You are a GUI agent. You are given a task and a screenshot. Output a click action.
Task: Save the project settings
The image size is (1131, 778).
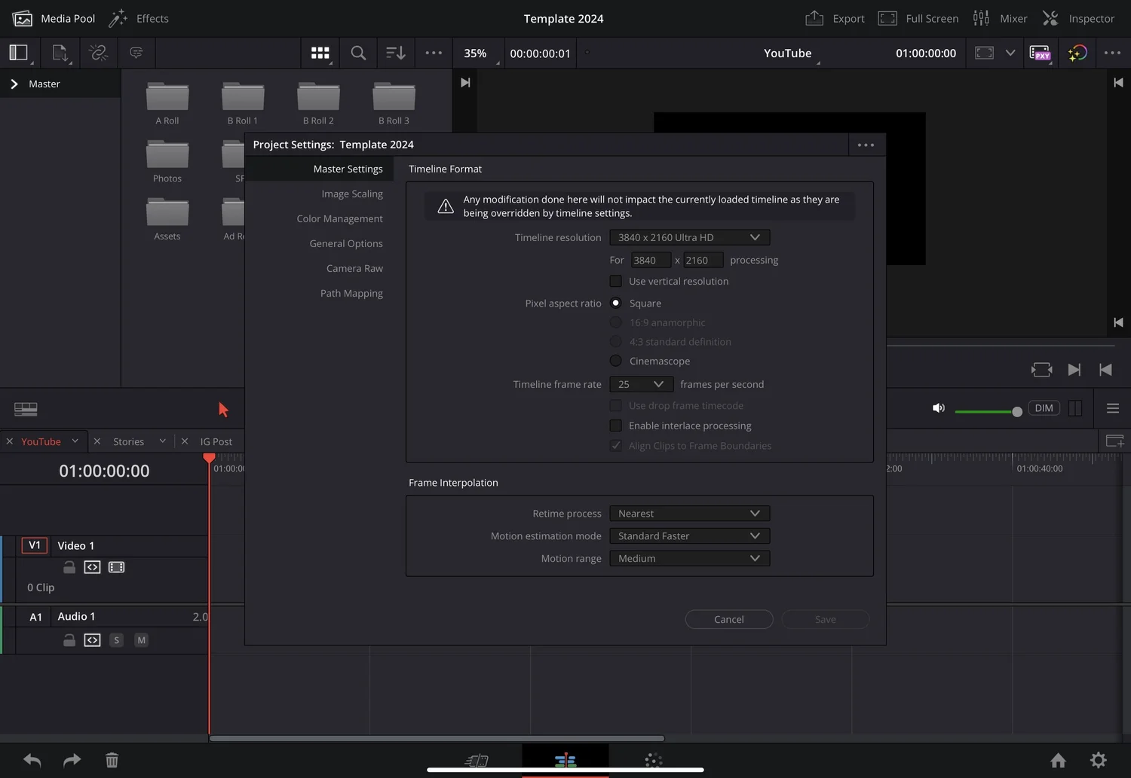coord(824,619)
